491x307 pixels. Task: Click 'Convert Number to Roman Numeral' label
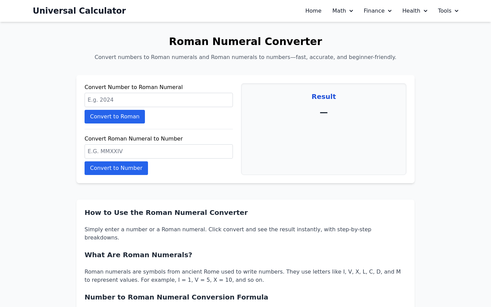click(x=134, y=87)
